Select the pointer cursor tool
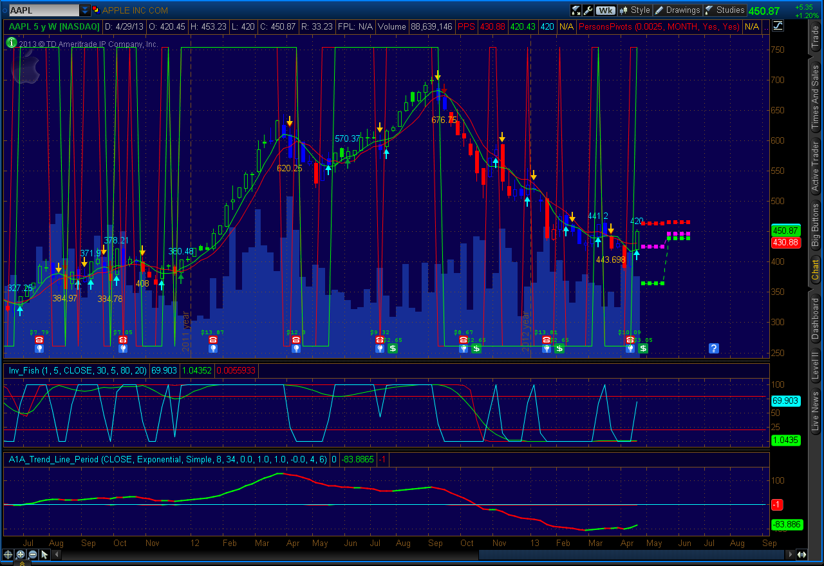The width and height of the screenshot is (824, 566). pos(44,554)
